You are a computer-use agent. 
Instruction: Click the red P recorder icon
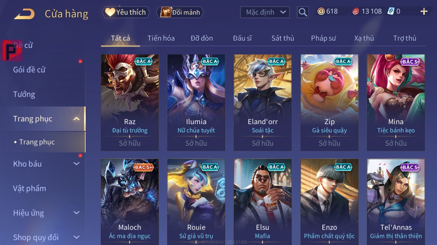click(x=11, y=50)
